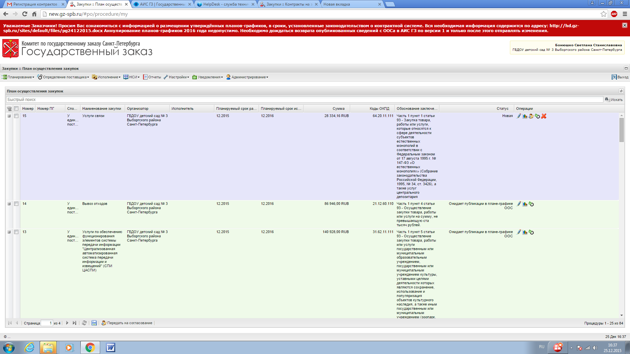Click the gear action icon in row 13
Screen dimensions: 630x354
tap(531, 232)
